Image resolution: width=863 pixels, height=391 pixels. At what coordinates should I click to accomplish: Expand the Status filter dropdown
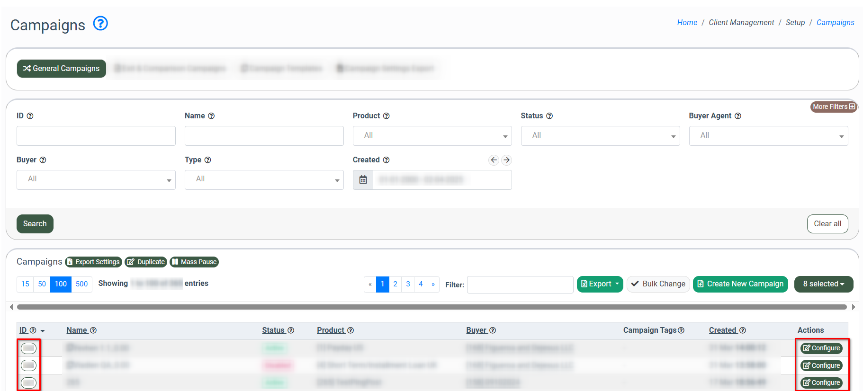(600, 136)
